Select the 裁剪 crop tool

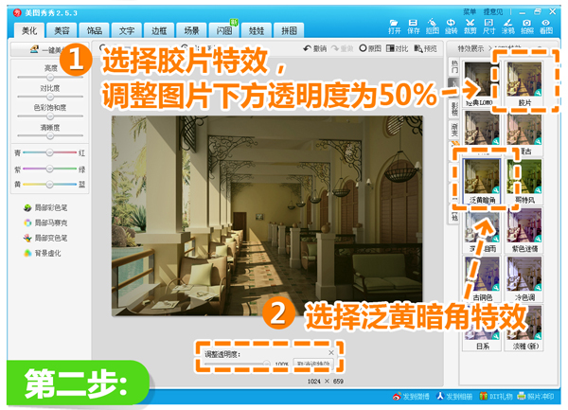click(x=470, y=27)
